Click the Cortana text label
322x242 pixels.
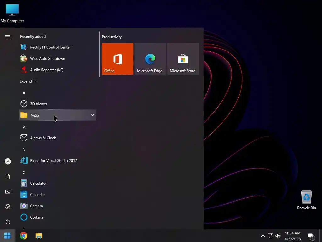coord(36,217)
